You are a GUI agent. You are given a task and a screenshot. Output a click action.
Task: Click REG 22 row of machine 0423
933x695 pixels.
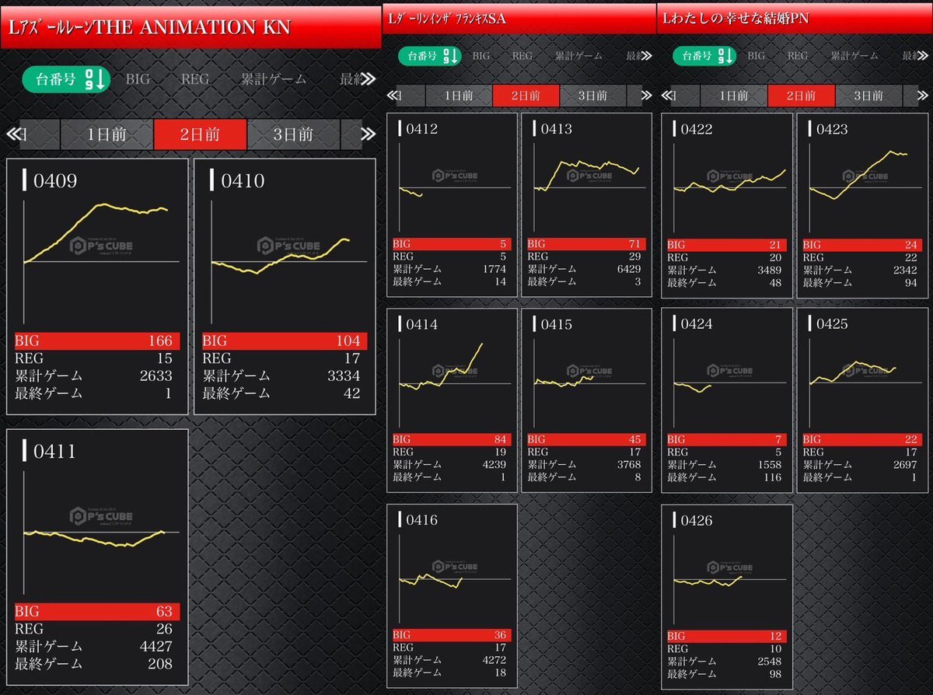862,257
